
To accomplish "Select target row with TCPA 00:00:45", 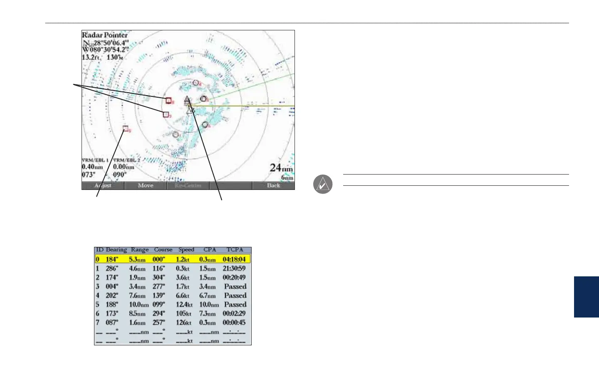I will point(173,323).
